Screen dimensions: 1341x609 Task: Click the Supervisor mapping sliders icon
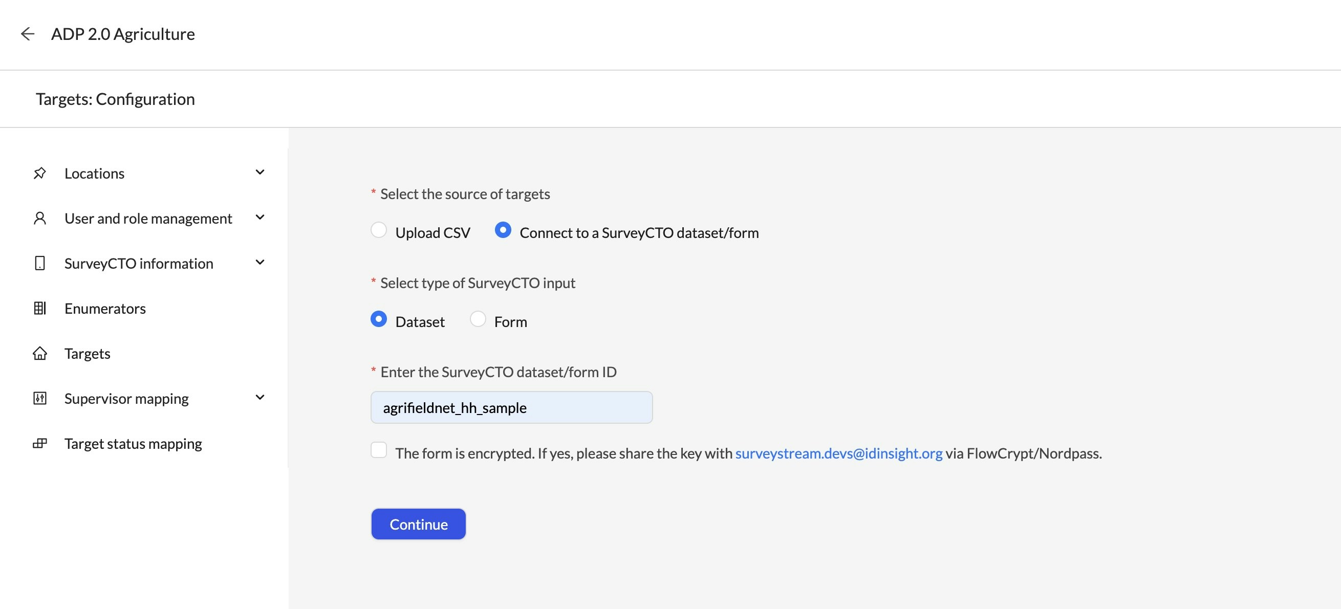(39, 398)
